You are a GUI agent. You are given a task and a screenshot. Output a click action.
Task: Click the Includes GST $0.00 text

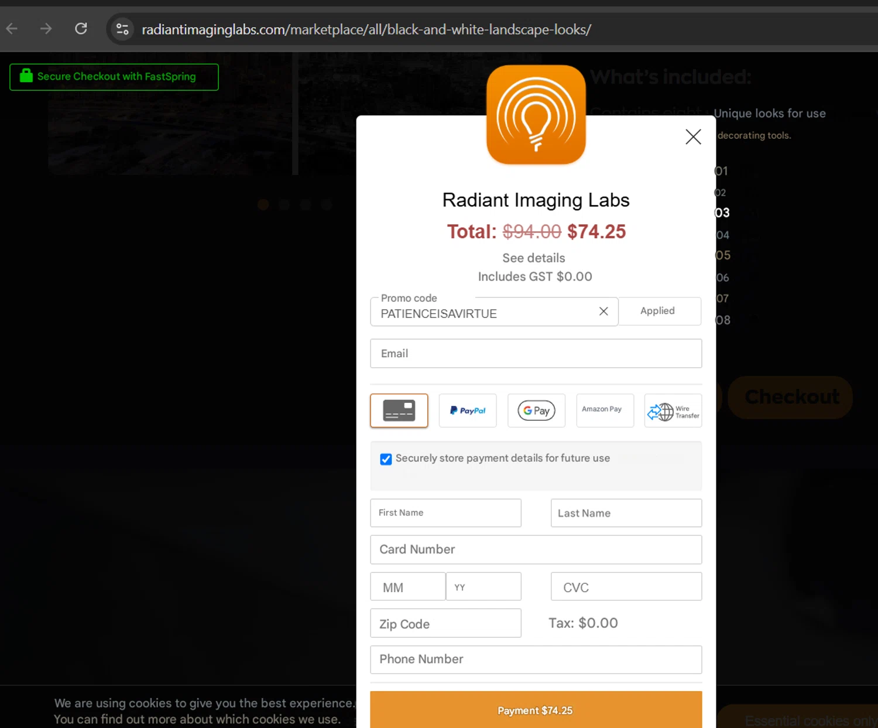[x=535, y=276]
